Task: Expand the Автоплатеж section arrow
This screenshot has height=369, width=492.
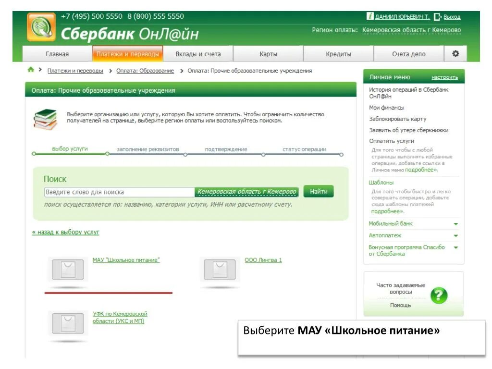Action: point(456,235)
